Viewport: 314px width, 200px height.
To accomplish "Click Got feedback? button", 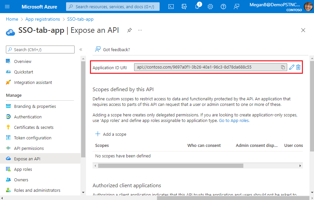I will click(113, 50).
